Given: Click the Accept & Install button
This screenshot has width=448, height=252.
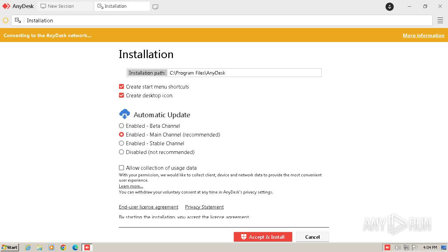Looking at the screenshot, I should tap(263, 237).
